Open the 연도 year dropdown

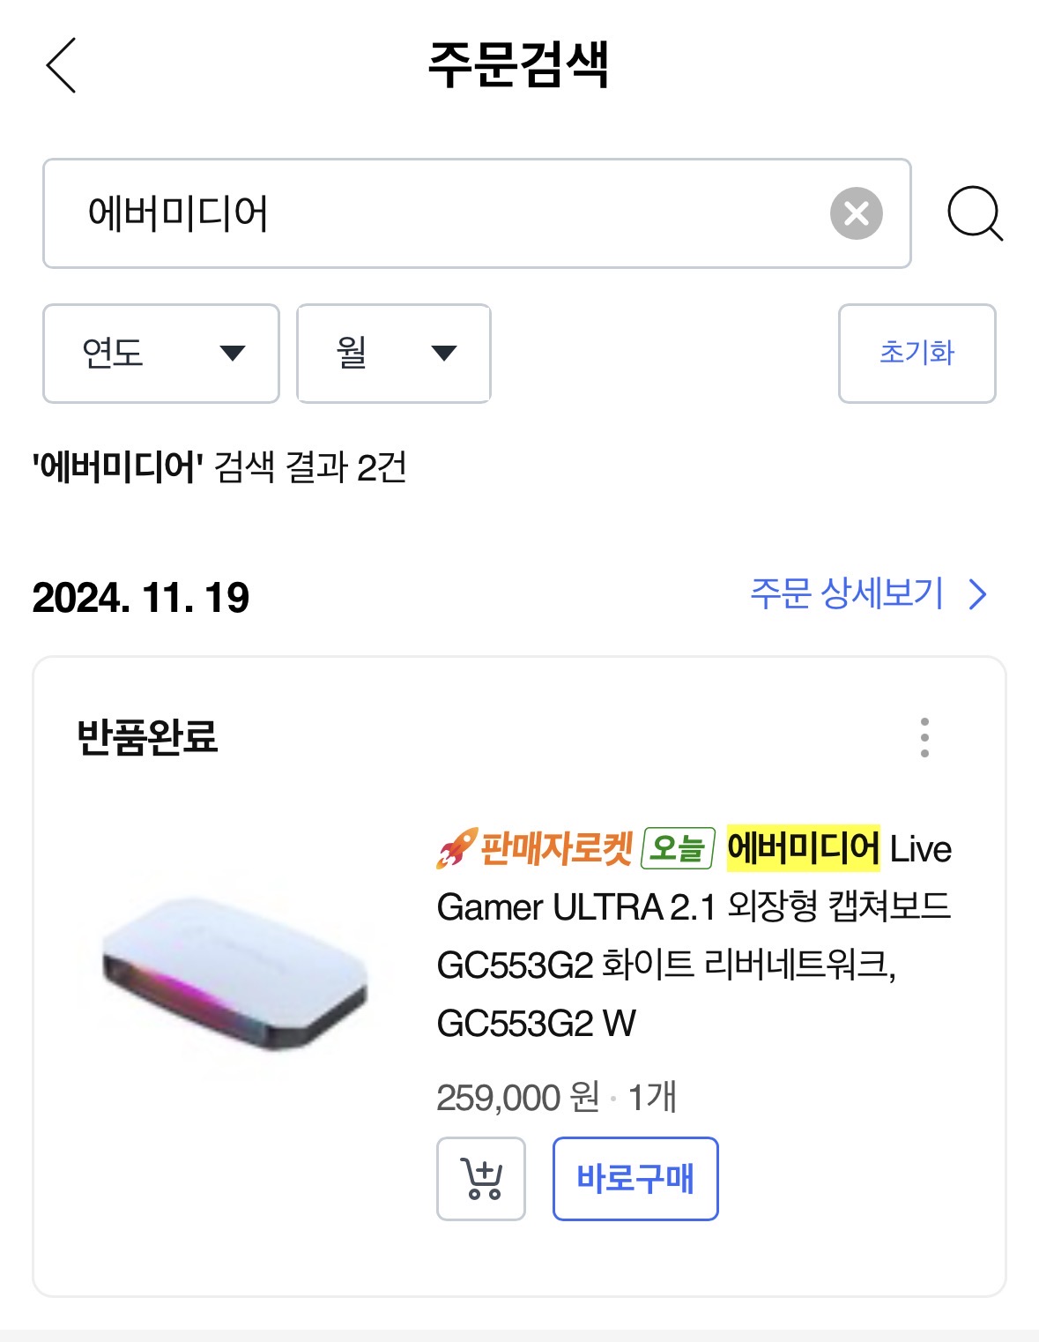pos(161,354)
